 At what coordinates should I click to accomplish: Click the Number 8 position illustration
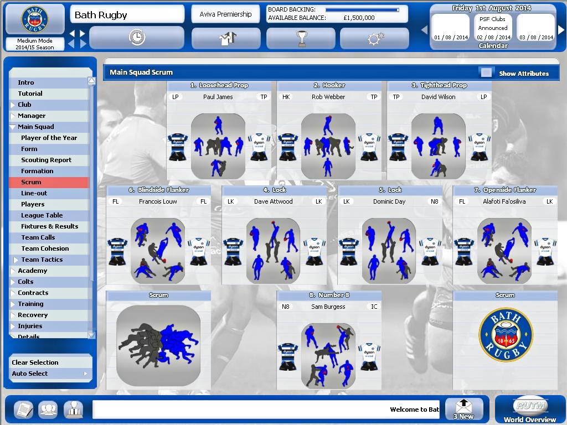328,356
